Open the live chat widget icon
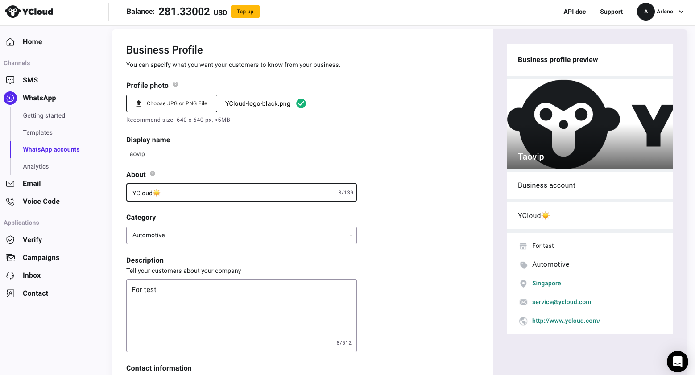Screen dimensions: 695x375 pyautogui.click(x=678, y=361)
